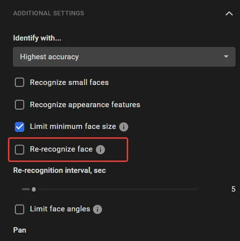Check the Re-recognize face checkbox
Image resolution: width=240 pixels, height=241 pixels.
click(x=19, y=150)
